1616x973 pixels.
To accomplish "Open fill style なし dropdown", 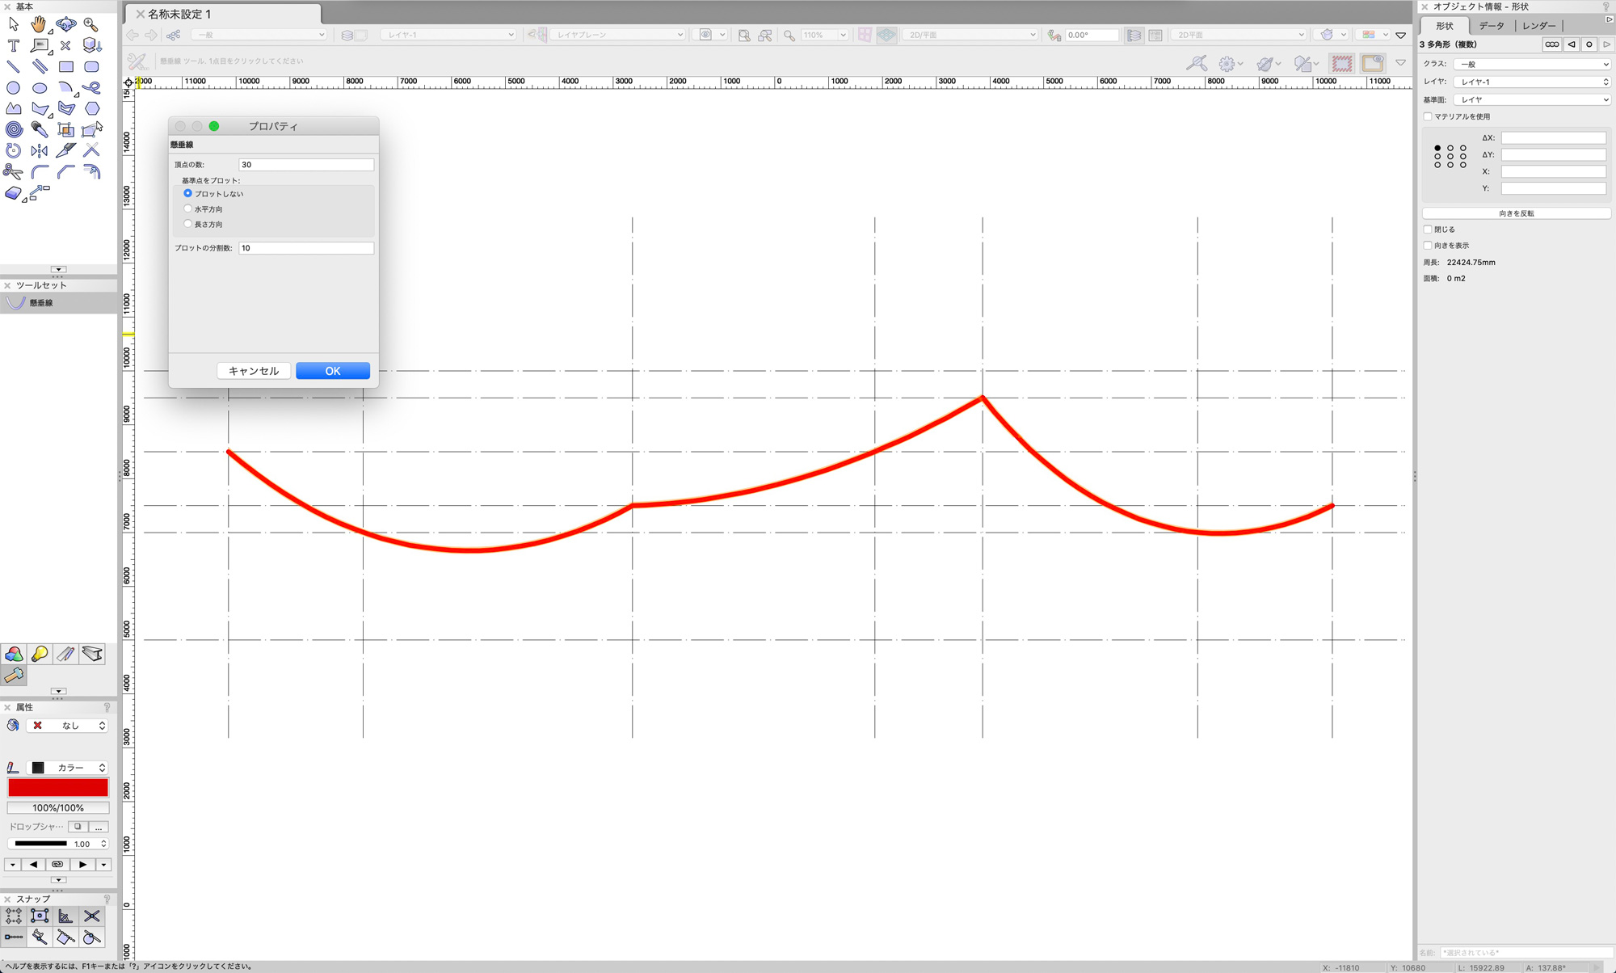I will pos(68,726).
